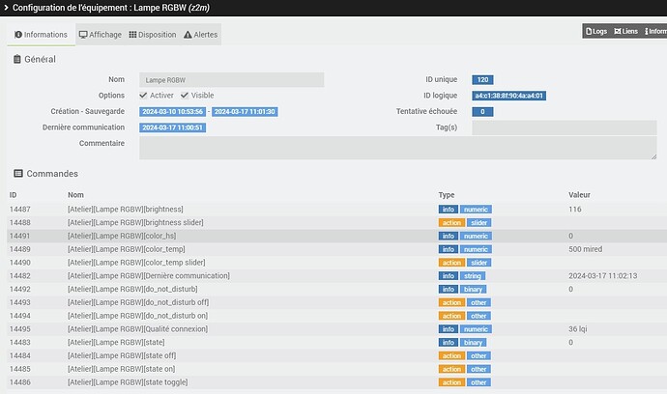667x394 pixels.
Task: Open the Disposition tab with grid icon
Action: tap(153, 35)
